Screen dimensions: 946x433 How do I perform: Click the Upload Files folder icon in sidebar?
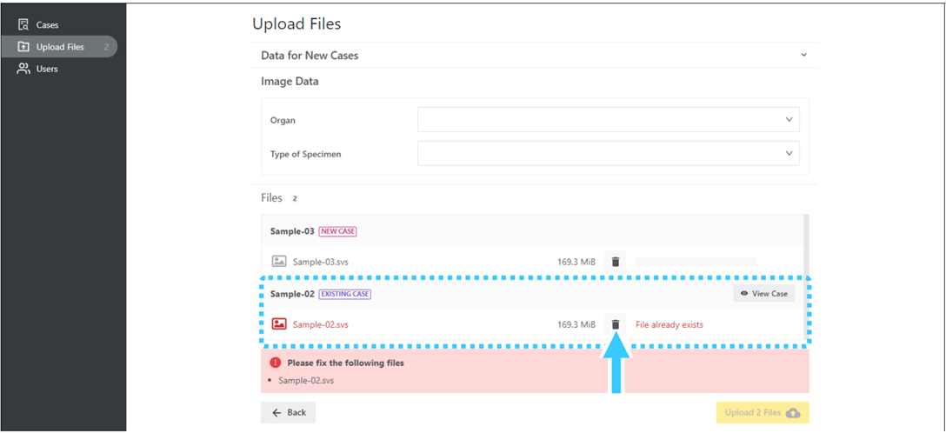(23, 47)
